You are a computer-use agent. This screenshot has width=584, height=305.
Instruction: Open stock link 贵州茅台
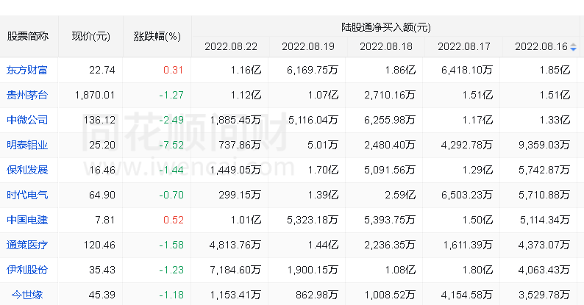click(26, 95)
